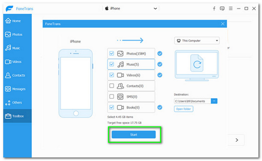Uncheck the Music(5) checkbox
262x161 pixels.
111,64
